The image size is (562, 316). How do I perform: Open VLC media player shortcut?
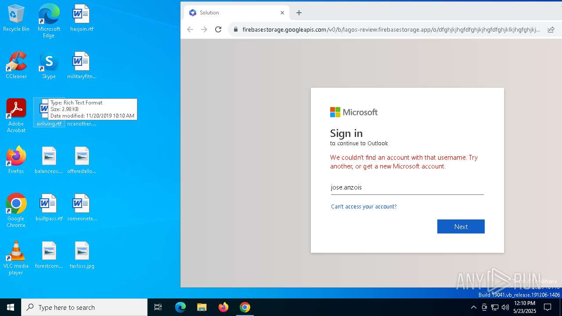point(16,258)
